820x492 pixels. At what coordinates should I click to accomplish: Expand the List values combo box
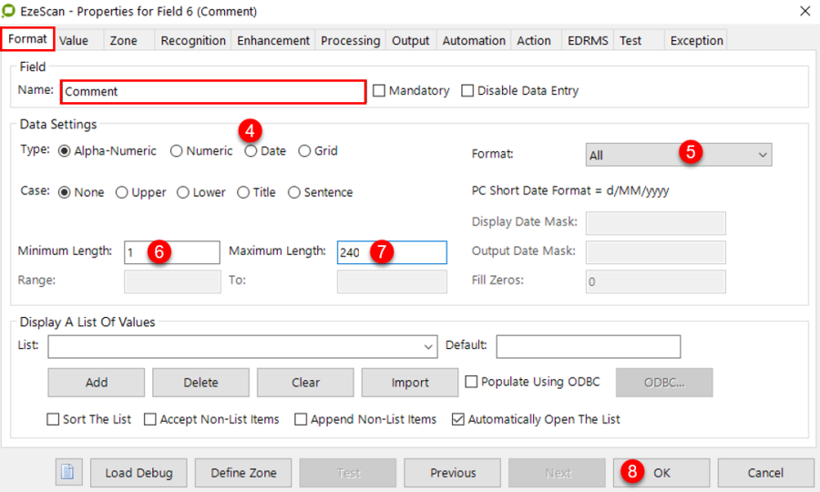[429, 347]
